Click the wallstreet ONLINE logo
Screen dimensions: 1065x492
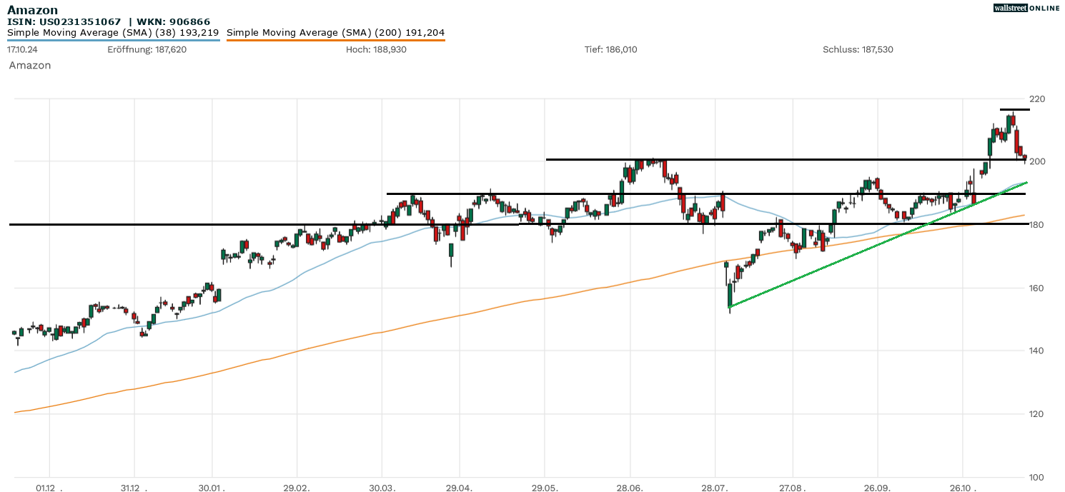click(x=1026, y=8)
